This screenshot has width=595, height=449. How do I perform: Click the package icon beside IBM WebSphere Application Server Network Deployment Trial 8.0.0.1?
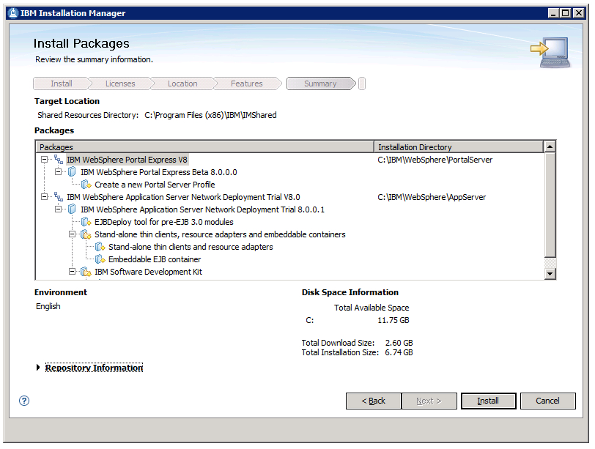(x=71, y=209)
